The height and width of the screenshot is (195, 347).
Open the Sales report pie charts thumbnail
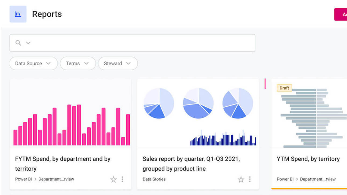point(198,113)
